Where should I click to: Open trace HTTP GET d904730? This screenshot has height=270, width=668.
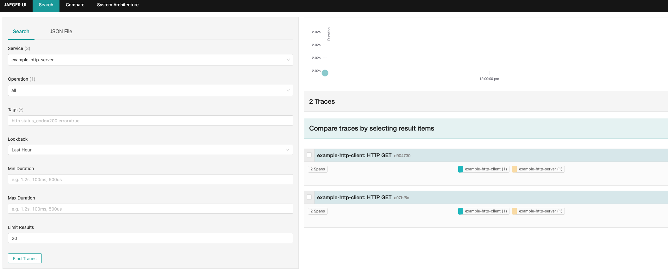tap(354, 155)
